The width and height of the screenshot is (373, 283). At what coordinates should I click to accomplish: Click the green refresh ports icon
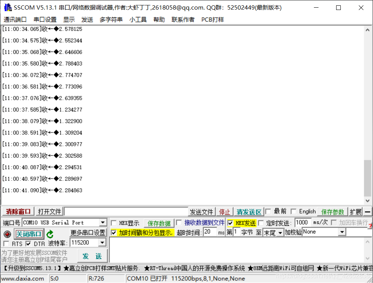click(50, 233)
